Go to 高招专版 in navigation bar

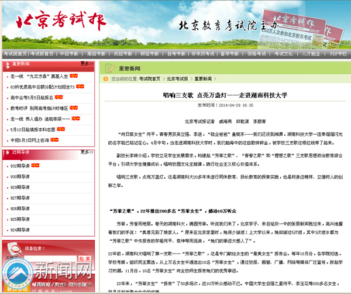click(x=97, y=54)
